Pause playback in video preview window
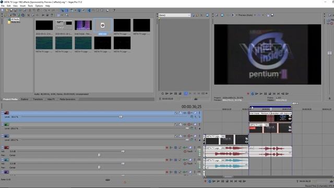334x188 pixels. tap(266, 93)
